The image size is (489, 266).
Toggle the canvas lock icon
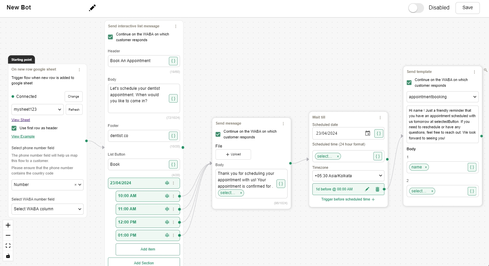coord(8,256)
